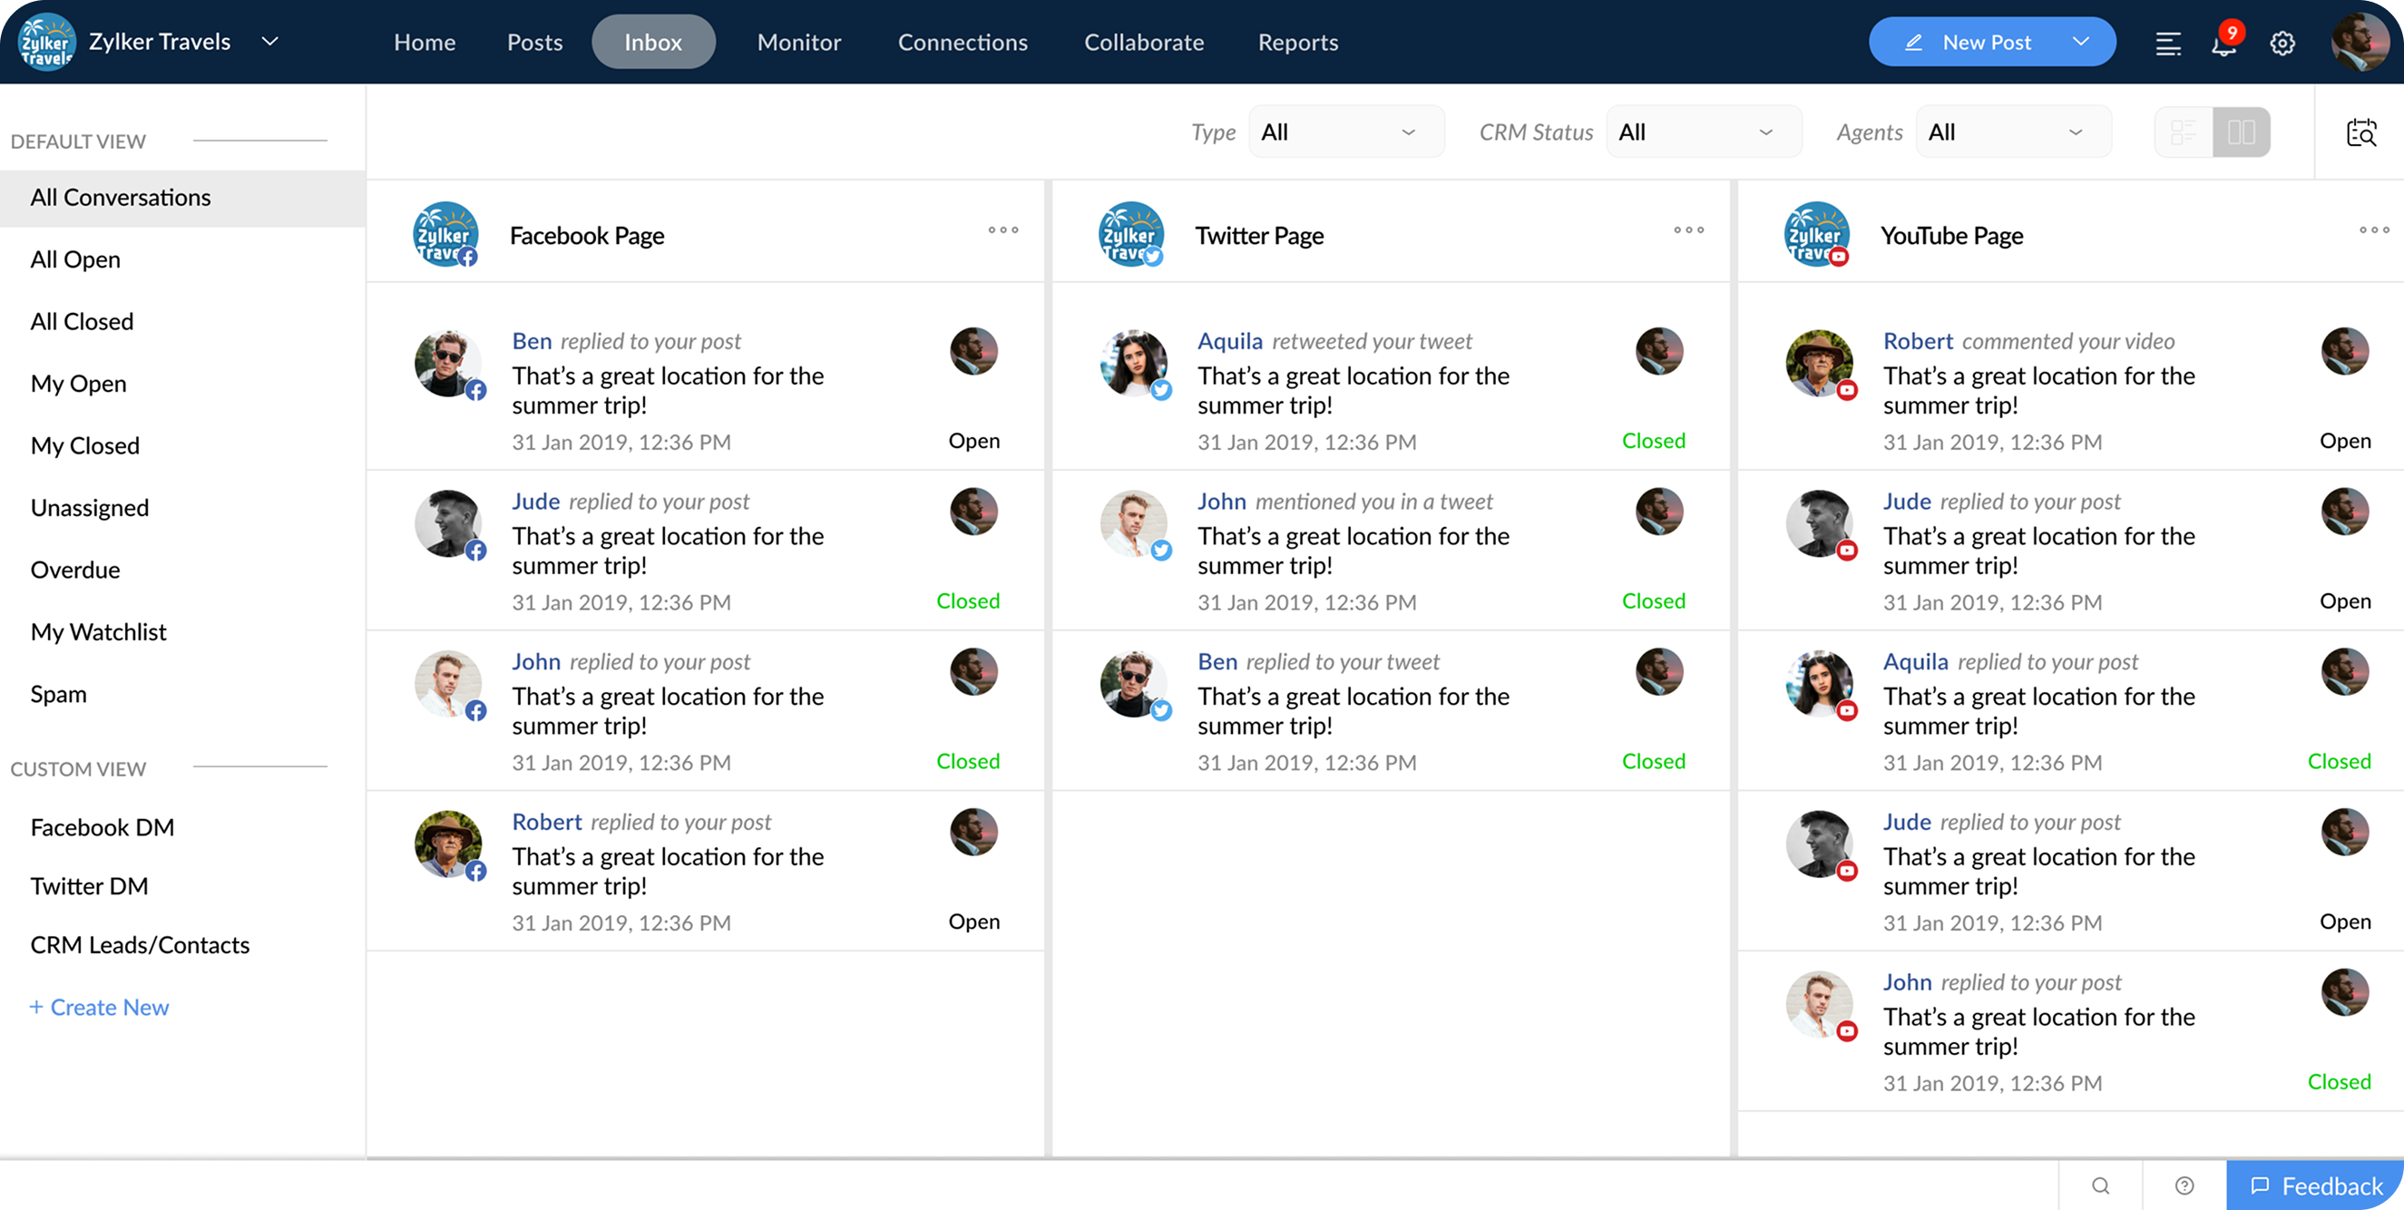Open the settings gear icon
This screenshot has height=1210, width=2404.
pyautogui.click(x=2282, y=43)
